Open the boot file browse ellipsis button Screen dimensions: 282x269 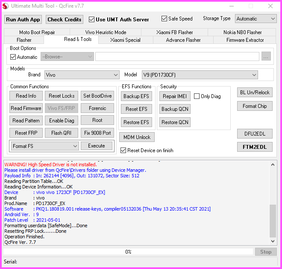click(266, 57)
